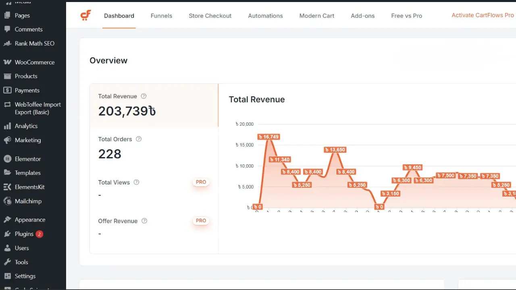This screenshot has width=516, height=290.
Task: Open the Payments admin menu
Action: click(x=27, y=90)
